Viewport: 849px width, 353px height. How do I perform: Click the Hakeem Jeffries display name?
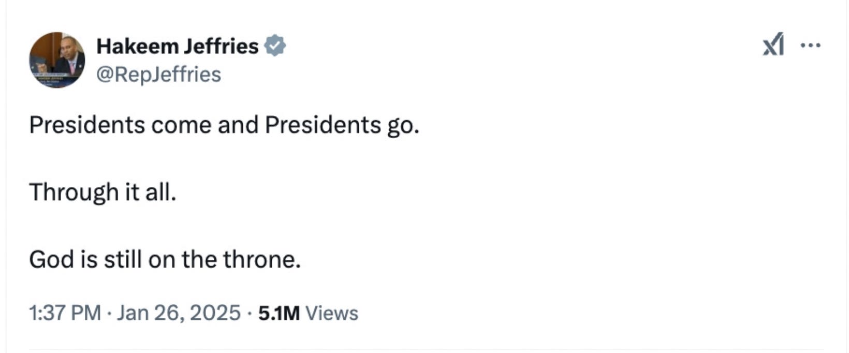pos(178,47)
